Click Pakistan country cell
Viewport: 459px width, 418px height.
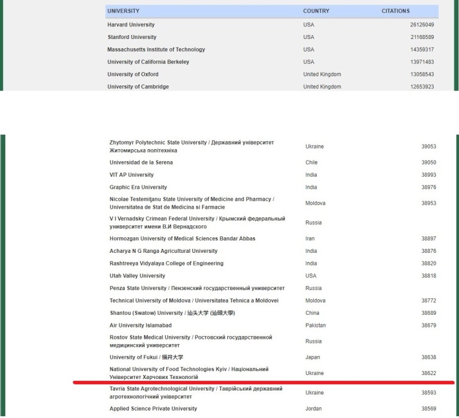point(316,325)
